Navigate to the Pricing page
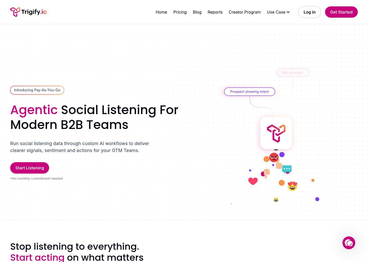The height and width of the screenshot is (262, 368). point(180,12)
